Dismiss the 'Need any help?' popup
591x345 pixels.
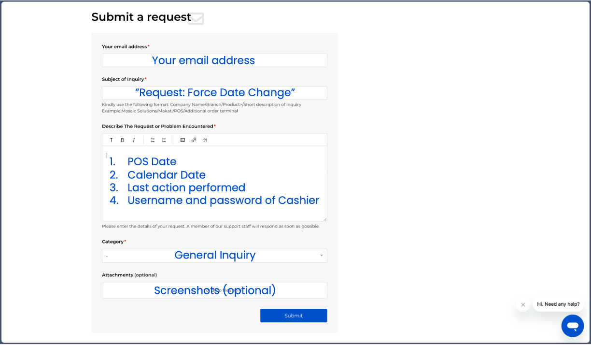click(x=523, y=305)
